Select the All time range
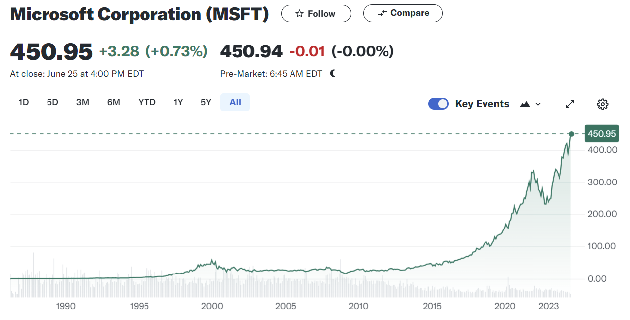Screen dimensions: 630x320 (x=235, y=102)
